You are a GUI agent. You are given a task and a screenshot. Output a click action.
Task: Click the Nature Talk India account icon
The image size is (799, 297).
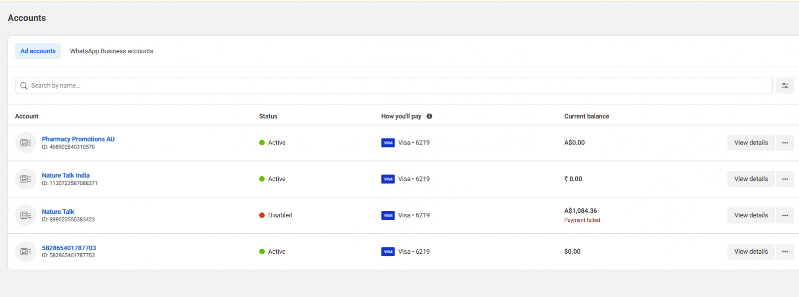click(25, 179)
